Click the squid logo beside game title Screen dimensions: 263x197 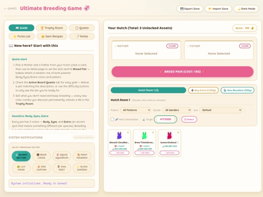87,8
